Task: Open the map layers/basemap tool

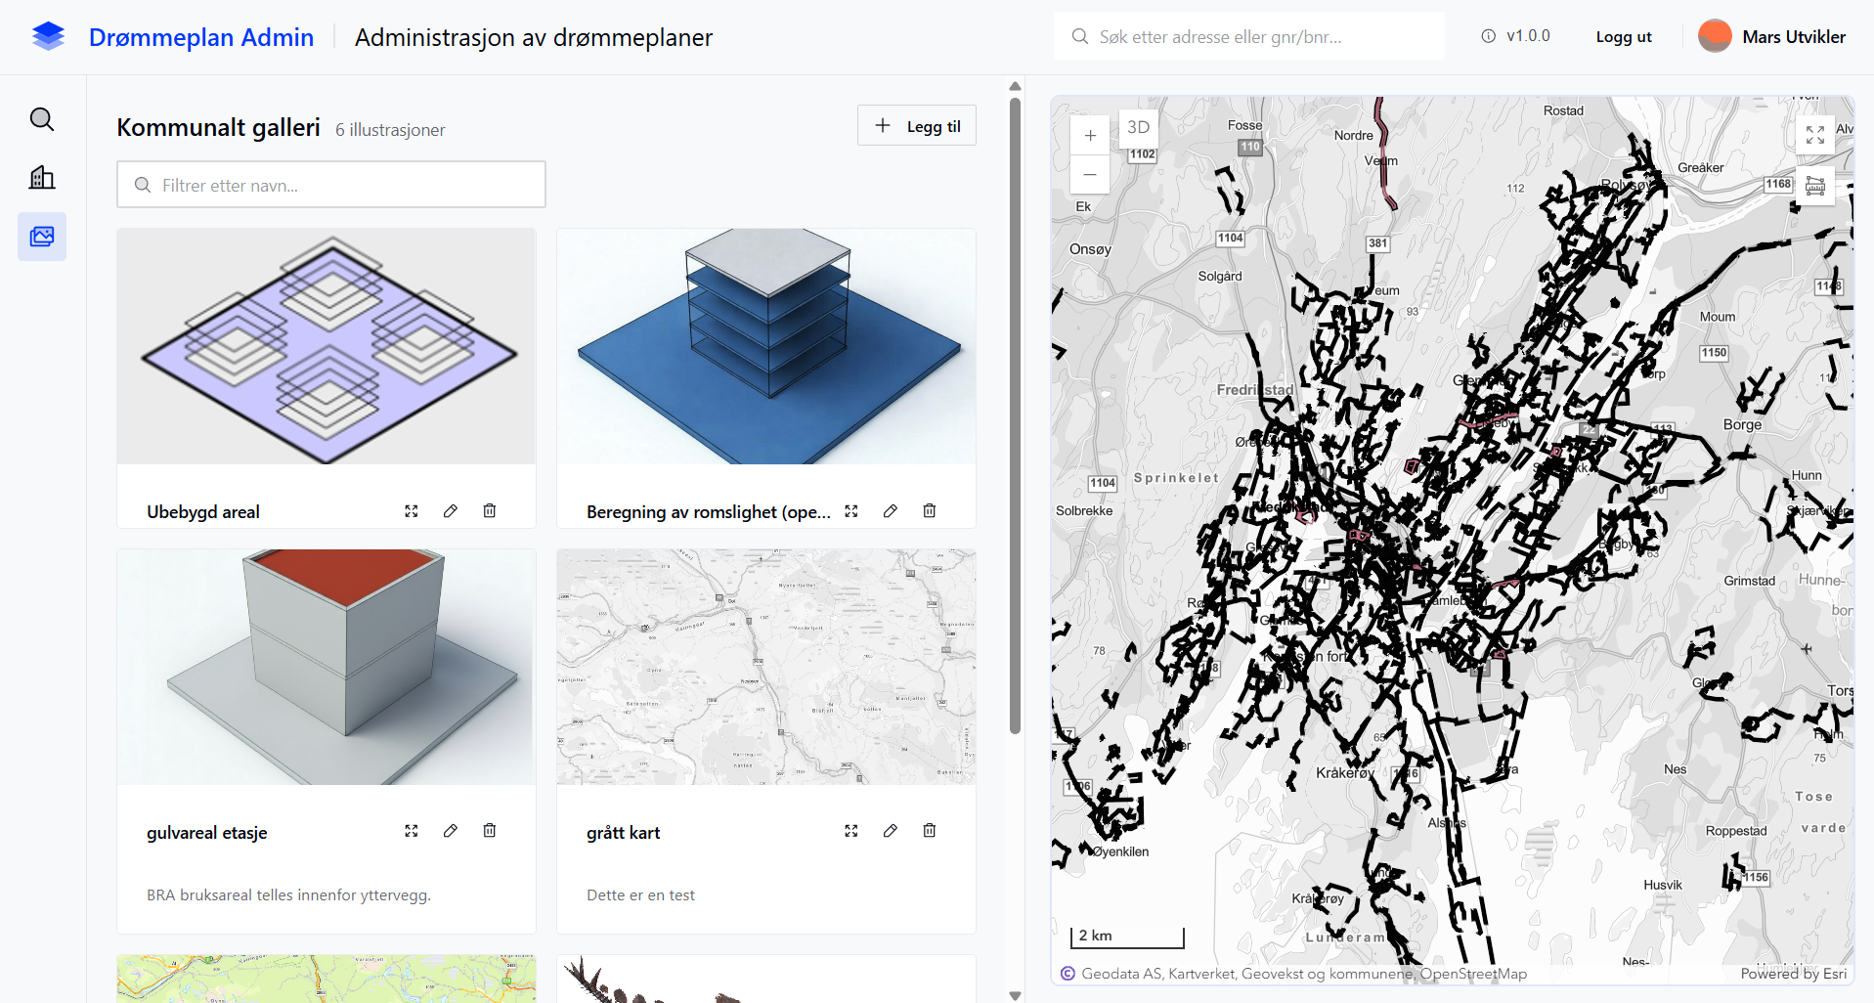Action: click(x=1815, y=186)
